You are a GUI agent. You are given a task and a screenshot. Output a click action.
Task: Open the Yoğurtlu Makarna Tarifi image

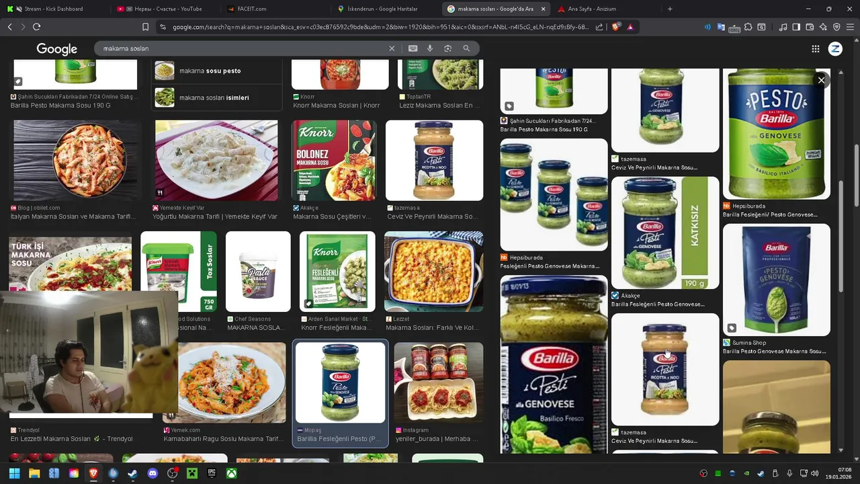click(216, 160)
